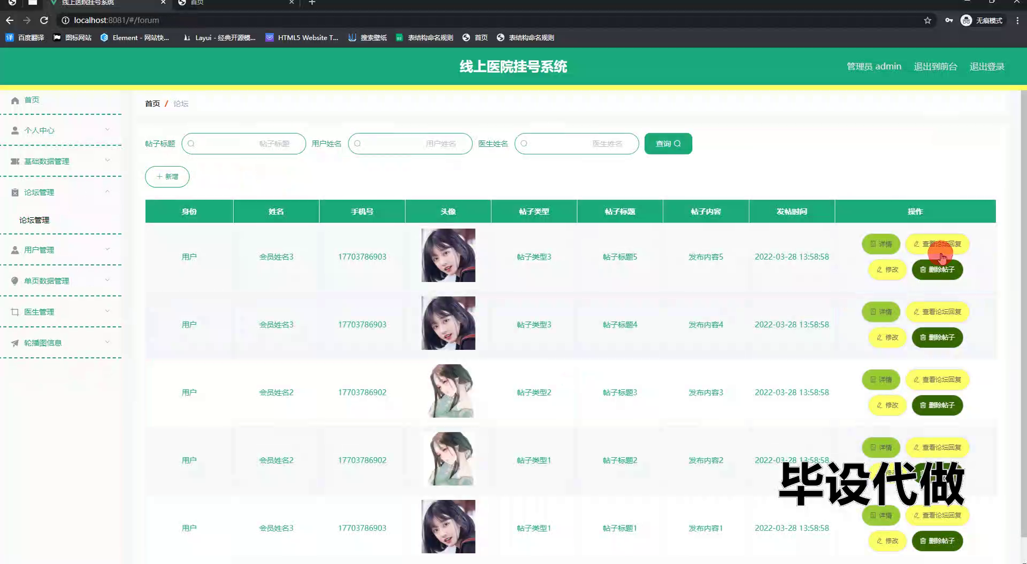Expand the 用户管理 menu chevron

point(107,249)
